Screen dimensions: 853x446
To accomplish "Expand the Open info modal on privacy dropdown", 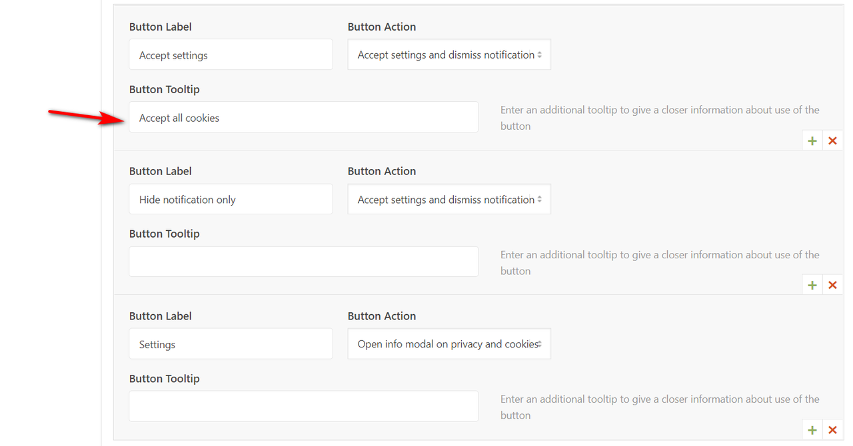I will point(449,343).
